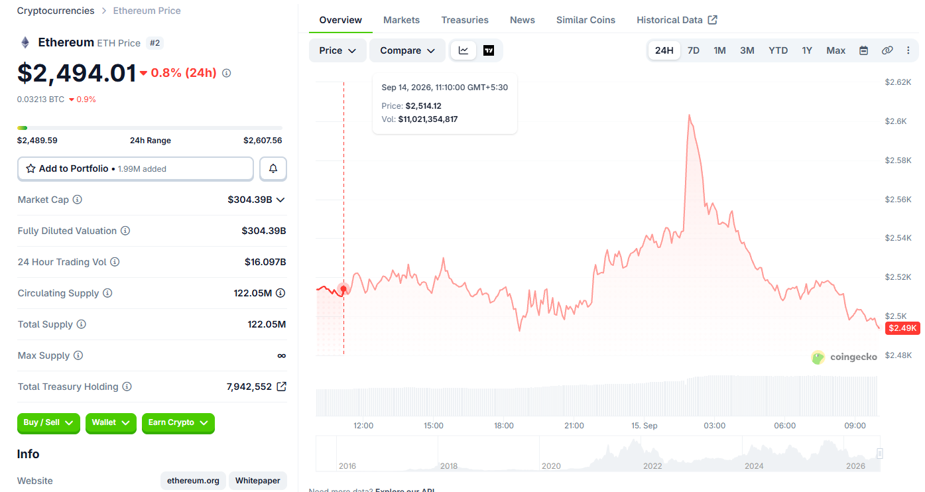Click Explore our API link
This screenshot has width=925, height=492.
tap(404, 491)
